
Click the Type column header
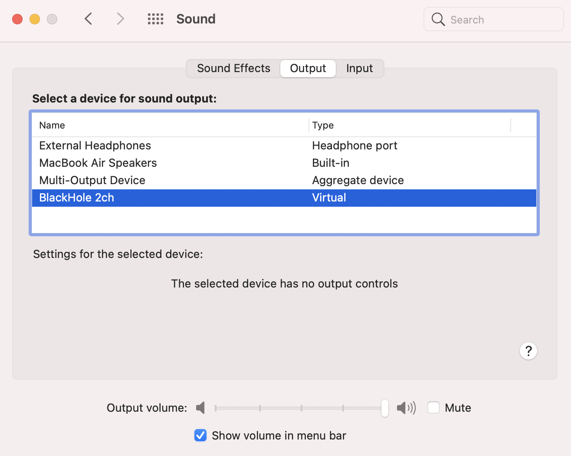[323, 125]
